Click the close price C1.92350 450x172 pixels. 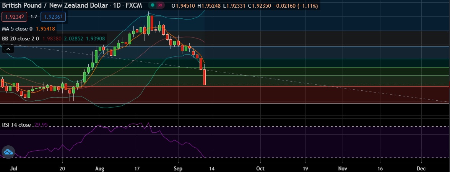[259, 6]
